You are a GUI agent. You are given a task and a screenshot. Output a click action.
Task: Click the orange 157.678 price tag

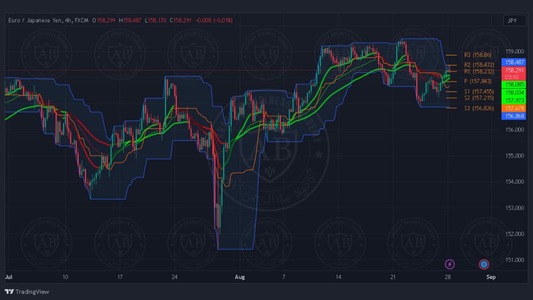point(514,108)
